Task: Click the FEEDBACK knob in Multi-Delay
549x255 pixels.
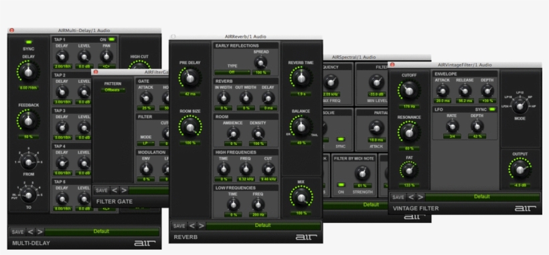Action: [28, 121]
